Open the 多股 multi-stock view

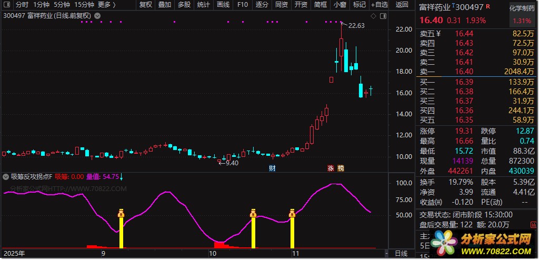tap(184, 5)
